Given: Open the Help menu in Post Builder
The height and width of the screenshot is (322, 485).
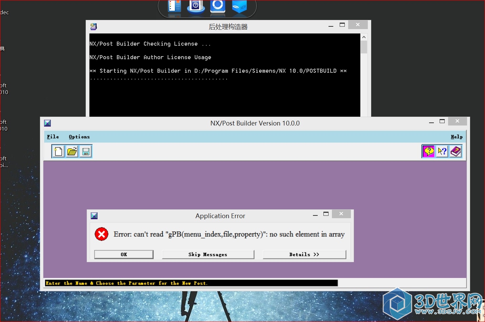Looking at the screenshot, I should tap(457, 137).
